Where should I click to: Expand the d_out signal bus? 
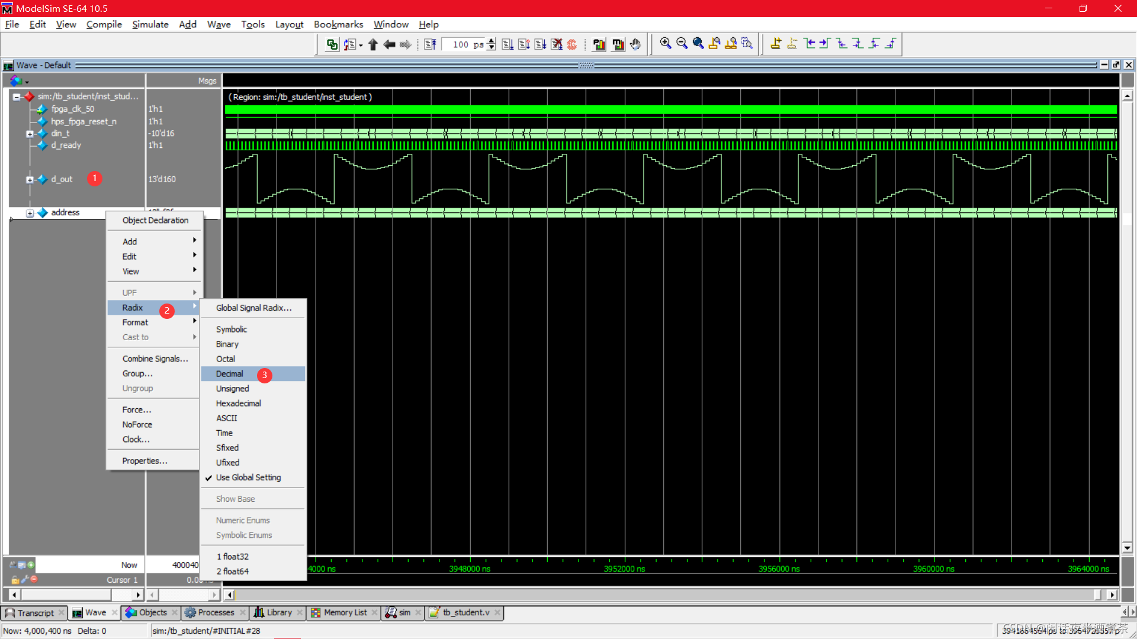pyautogui.click(x=30, y=179)
